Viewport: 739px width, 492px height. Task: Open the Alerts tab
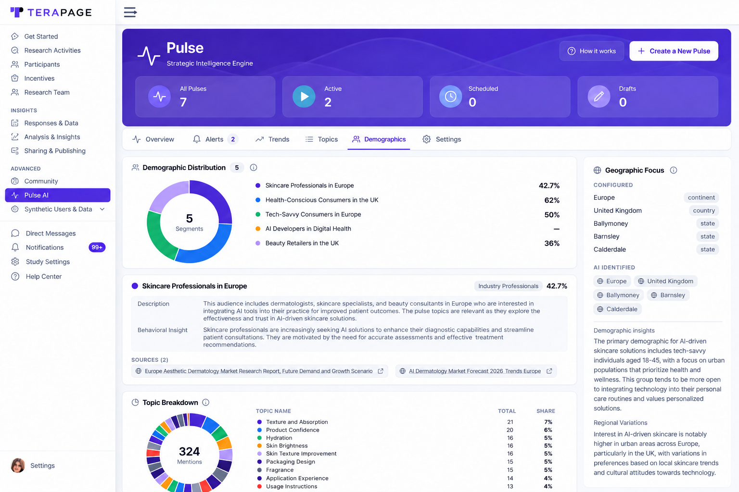[x=215, y=139]
